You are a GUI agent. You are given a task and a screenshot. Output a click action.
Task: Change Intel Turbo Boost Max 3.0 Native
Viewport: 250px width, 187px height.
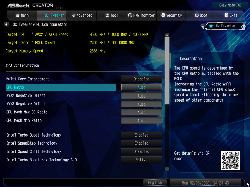[142, 160]
